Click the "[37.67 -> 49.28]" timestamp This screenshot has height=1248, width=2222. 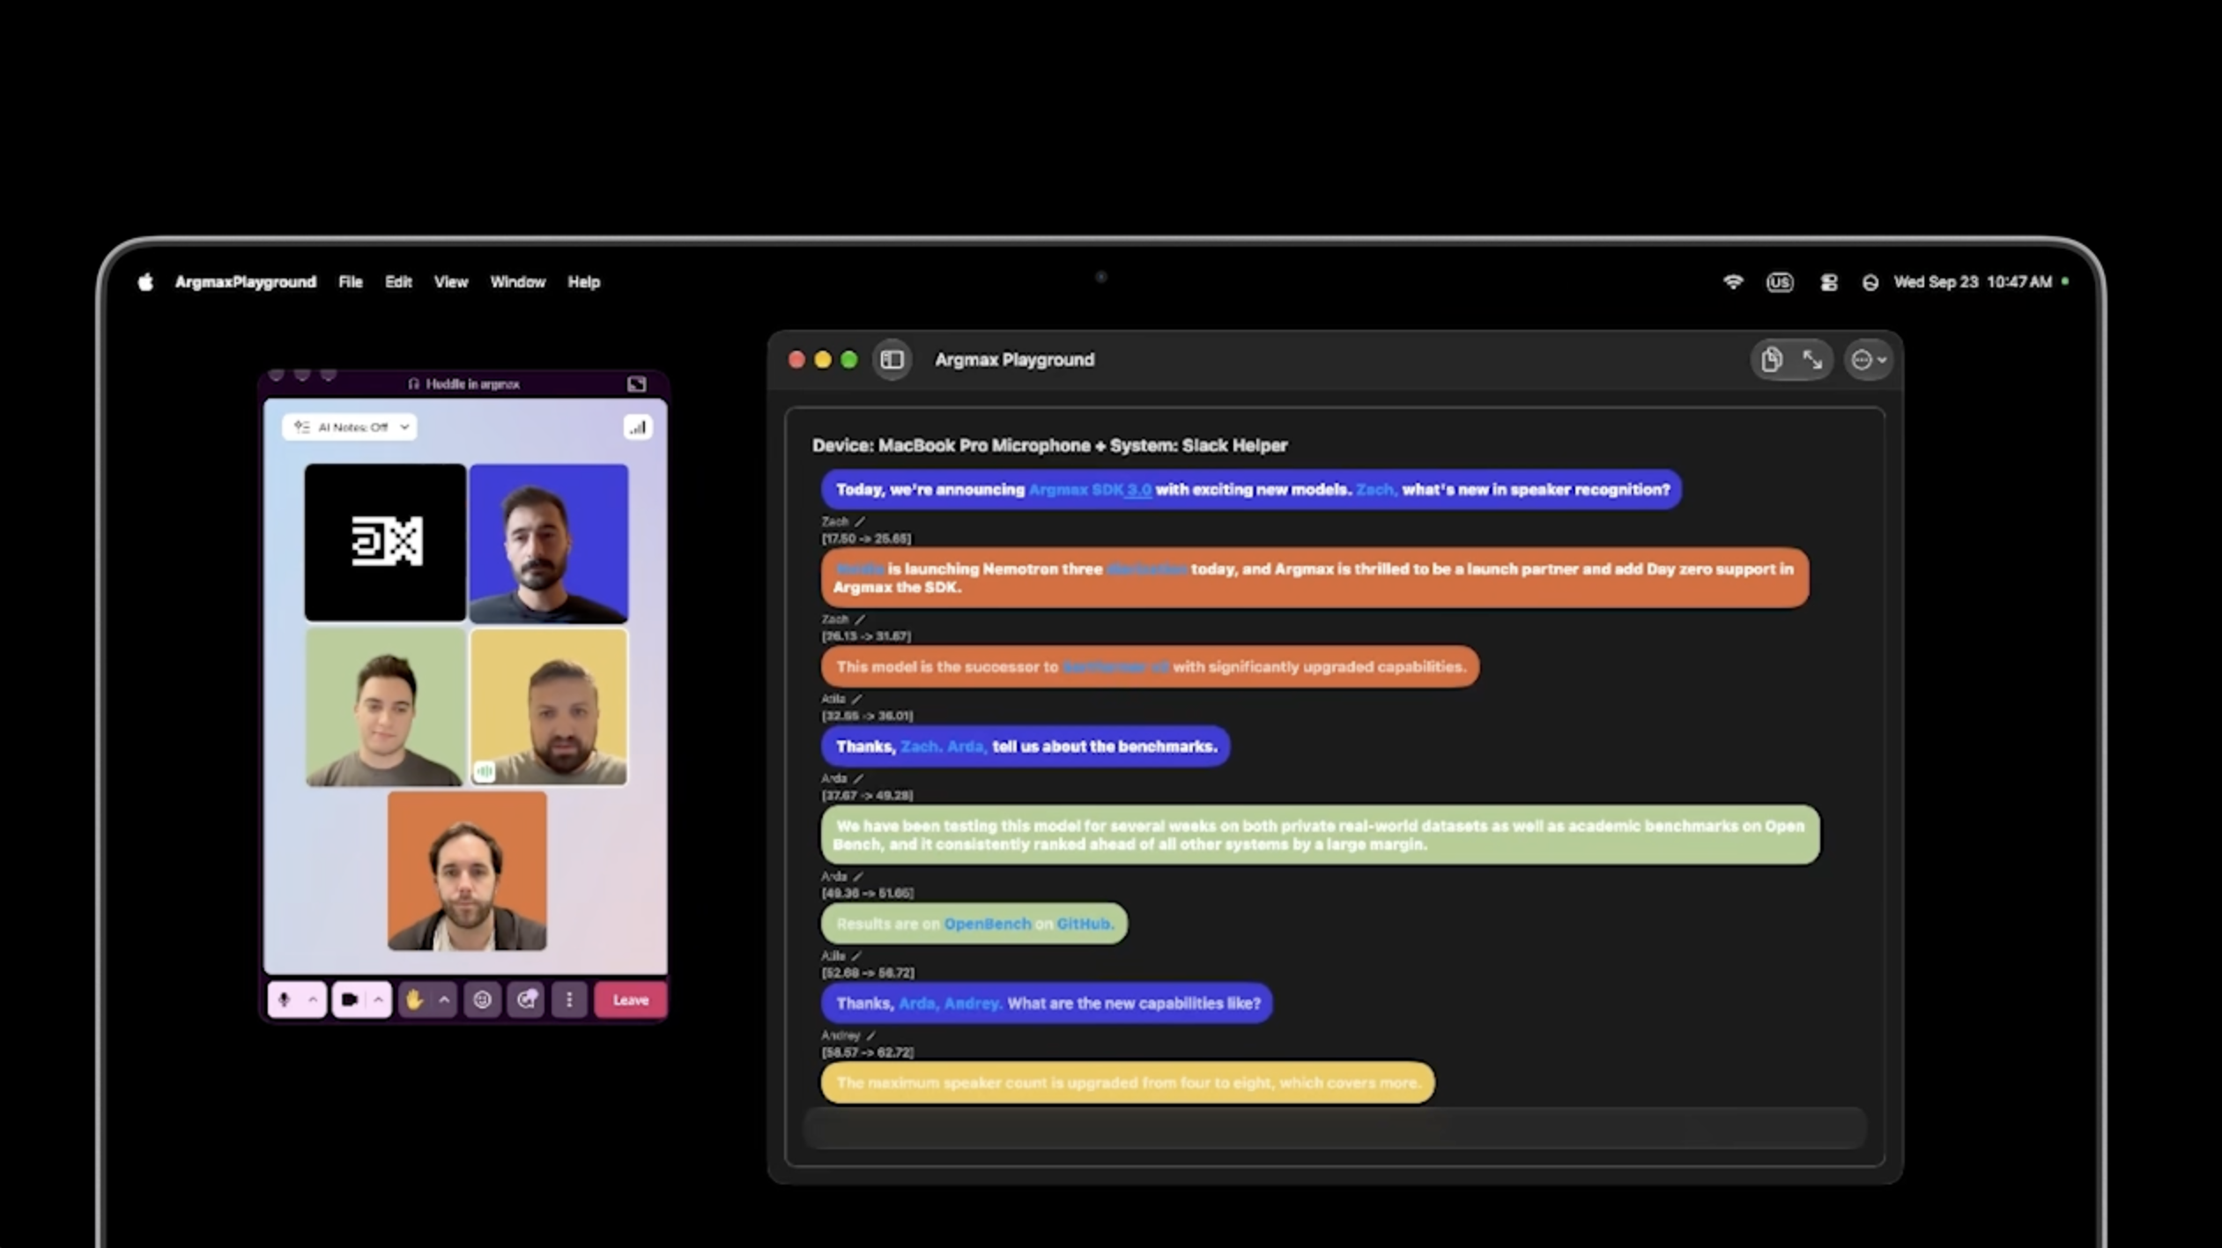(867, 795)
